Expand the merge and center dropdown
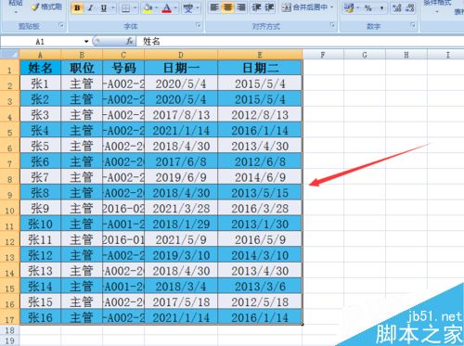The image size is (464, 346). 332,6
